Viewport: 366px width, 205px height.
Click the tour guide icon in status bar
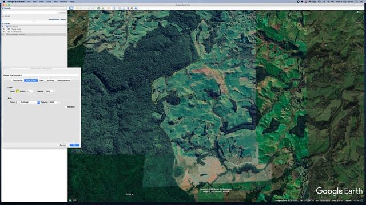[x=70, y=200]
